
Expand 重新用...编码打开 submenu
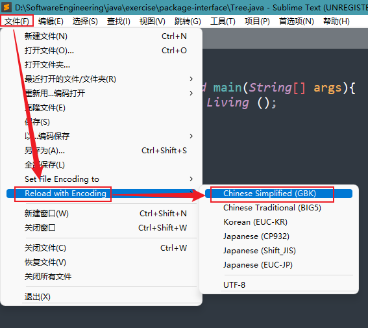click(x=101, y=94)
